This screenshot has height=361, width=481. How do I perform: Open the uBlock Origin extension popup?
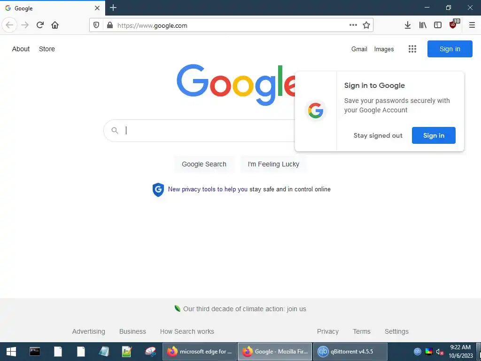[x=453, y=24]
